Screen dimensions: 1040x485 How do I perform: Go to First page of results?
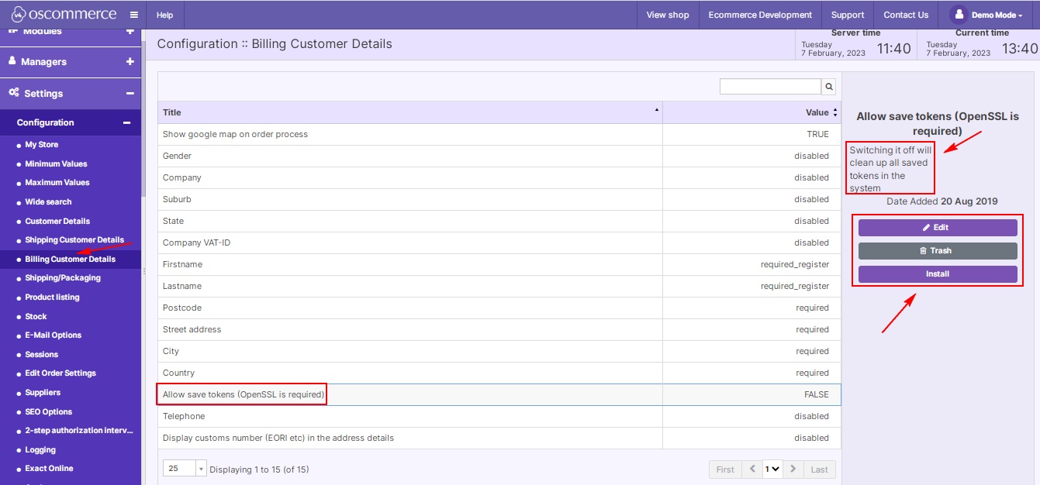(x=725, y=470)
